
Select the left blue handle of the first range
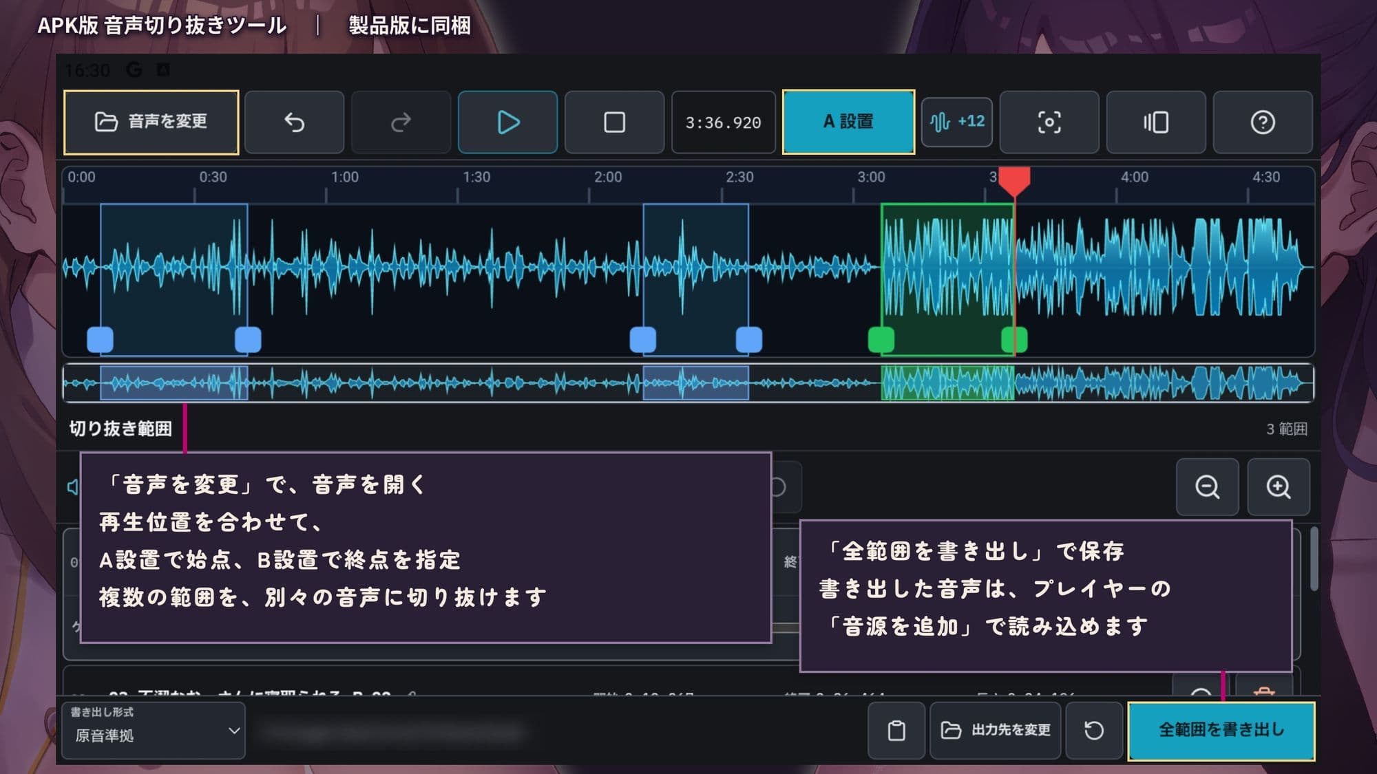click(101, 340)
